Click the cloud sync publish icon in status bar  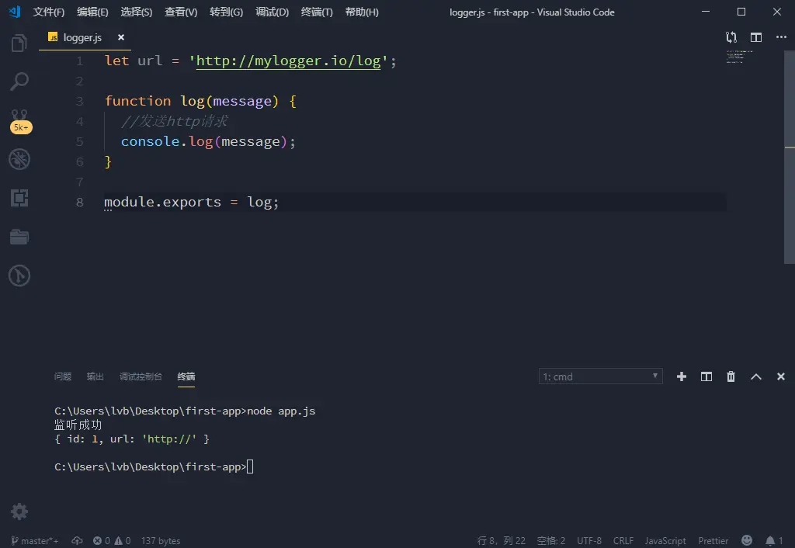77,541
